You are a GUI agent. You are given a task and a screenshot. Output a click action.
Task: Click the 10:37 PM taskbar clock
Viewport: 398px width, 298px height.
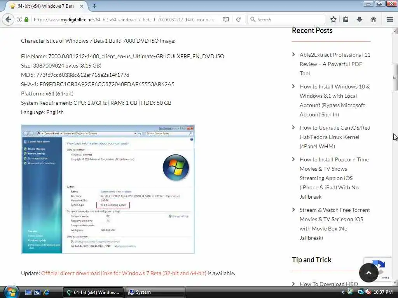point(383,292)
